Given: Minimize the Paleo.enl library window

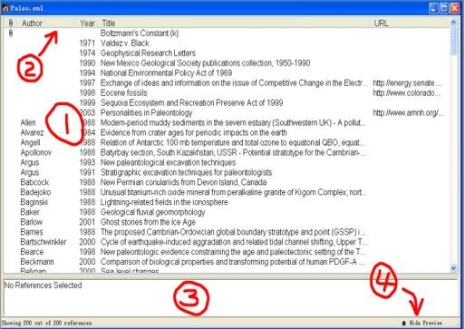Looking at the screenshot, I should 433,8.
